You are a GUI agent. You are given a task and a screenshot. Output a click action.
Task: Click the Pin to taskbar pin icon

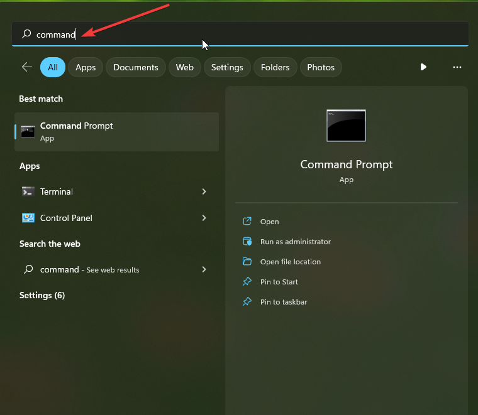[x=247, y=301]
